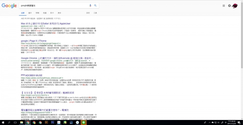Image resolution: width=243 pixels, height=125 pixels.
Task: Select the 全部 (All) results tab
Action: (x=23, y=13)
